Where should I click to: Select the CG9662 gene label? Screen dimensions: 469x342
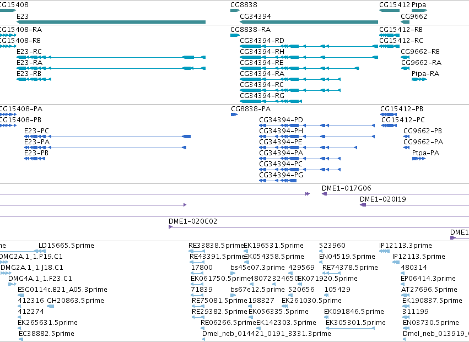[x=414, y=16]
